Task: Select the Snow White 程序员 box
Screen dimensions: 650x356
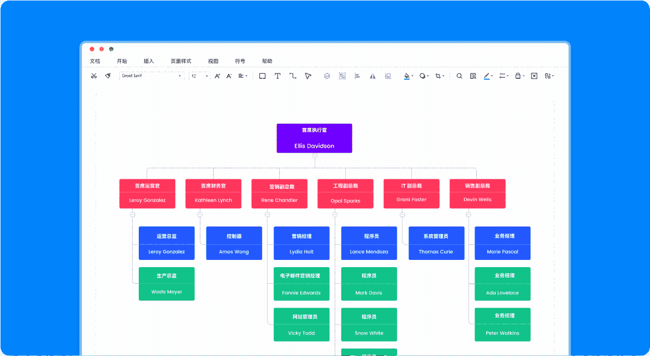Action: coord(369,324)
